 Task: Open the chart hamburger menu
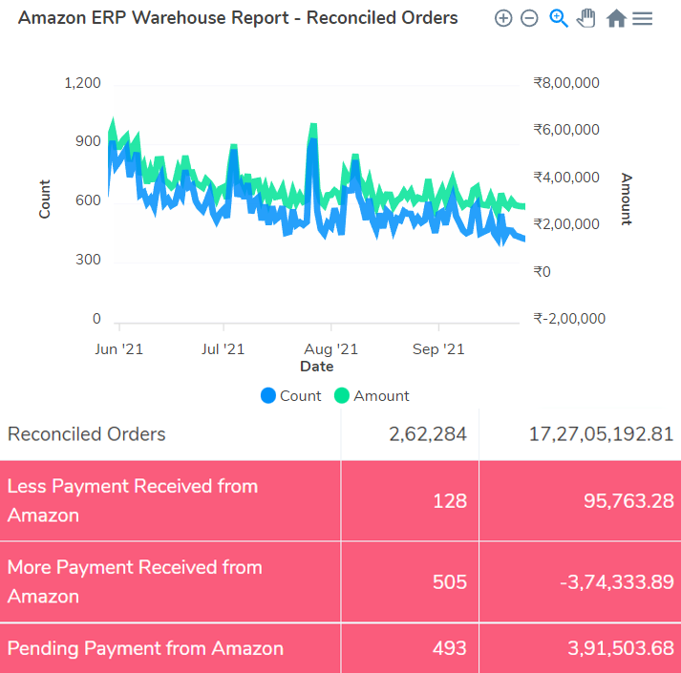(x=643, y=19)
